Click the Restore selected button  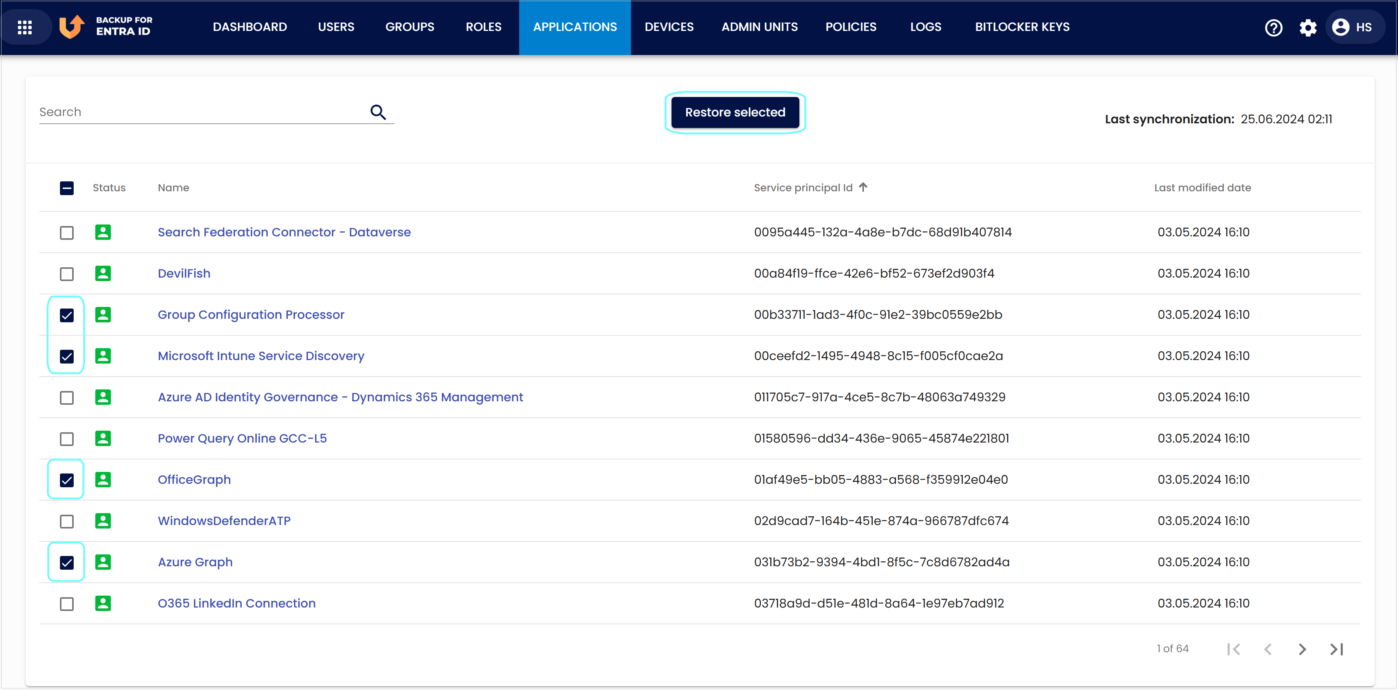click(x=735, y=112)
